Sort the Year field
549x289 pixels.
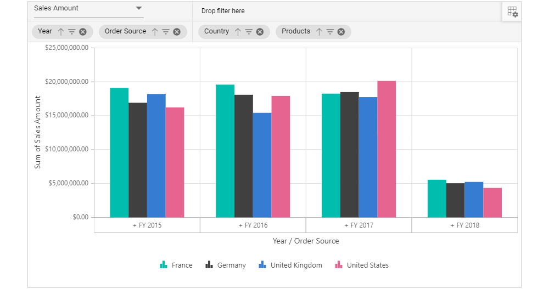61,32
